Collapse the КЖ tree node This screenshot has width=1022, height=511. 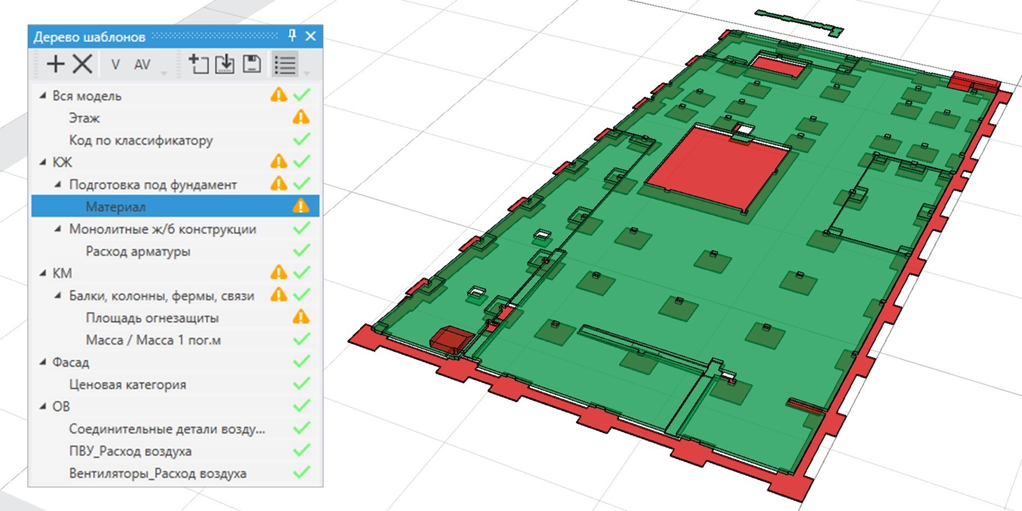[43, 162]
